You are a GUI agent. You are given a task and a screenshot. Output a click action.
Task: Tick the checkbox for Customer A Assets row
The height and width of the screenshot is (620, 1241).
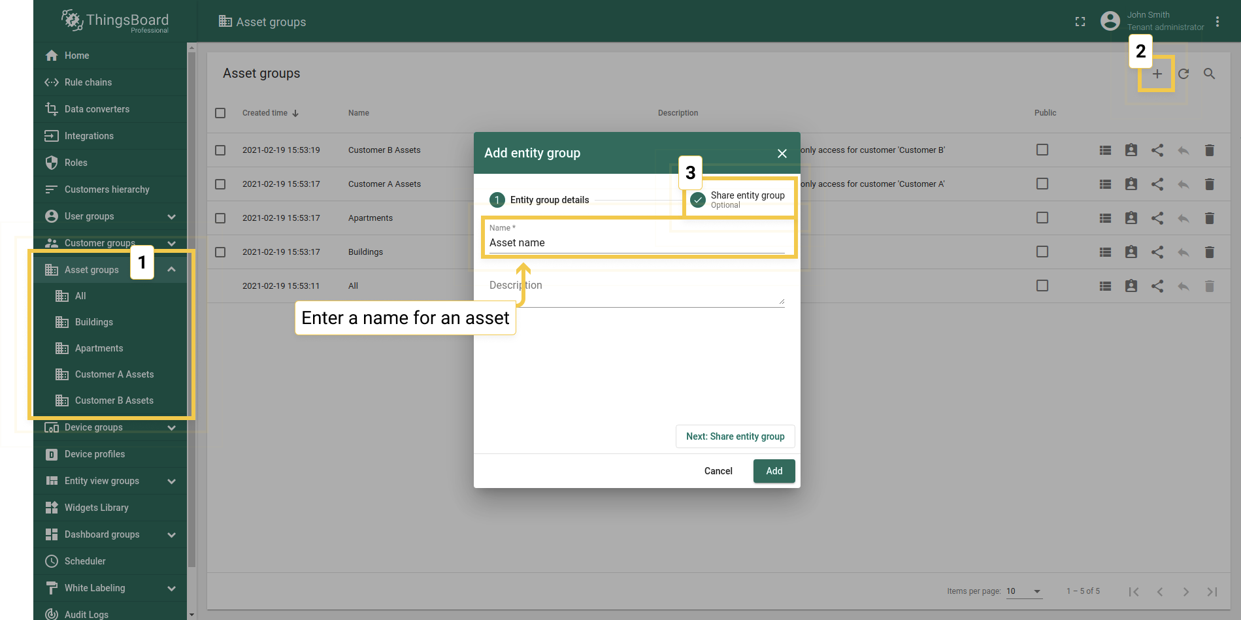click(220, 184)
